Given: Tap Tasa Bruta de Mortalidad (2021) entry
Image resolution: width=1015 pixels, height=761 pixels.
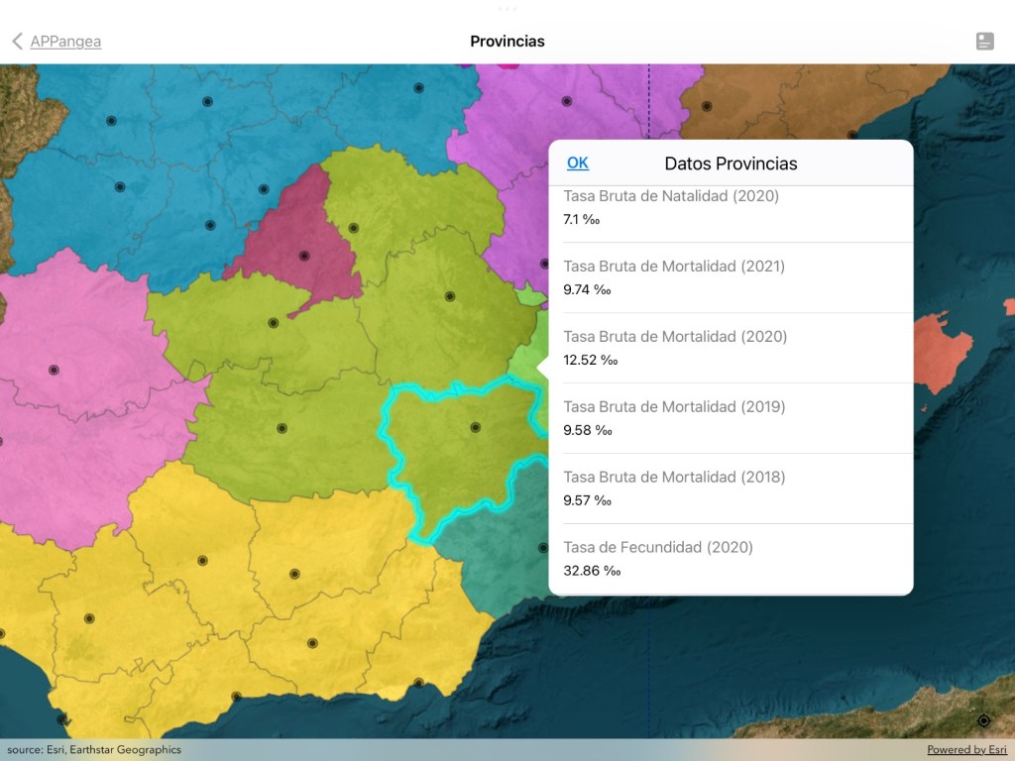Looking at the screenshot, I should (731, 277).
